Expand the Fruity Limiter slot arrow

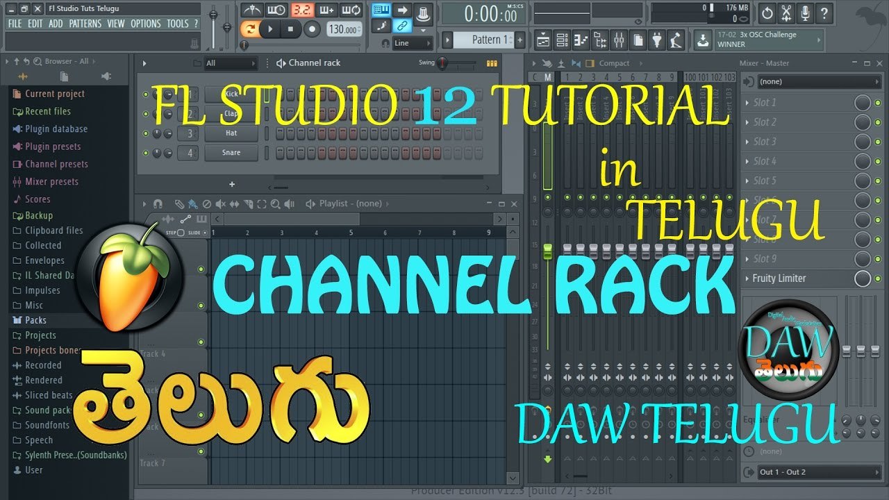tap(748, 278)
